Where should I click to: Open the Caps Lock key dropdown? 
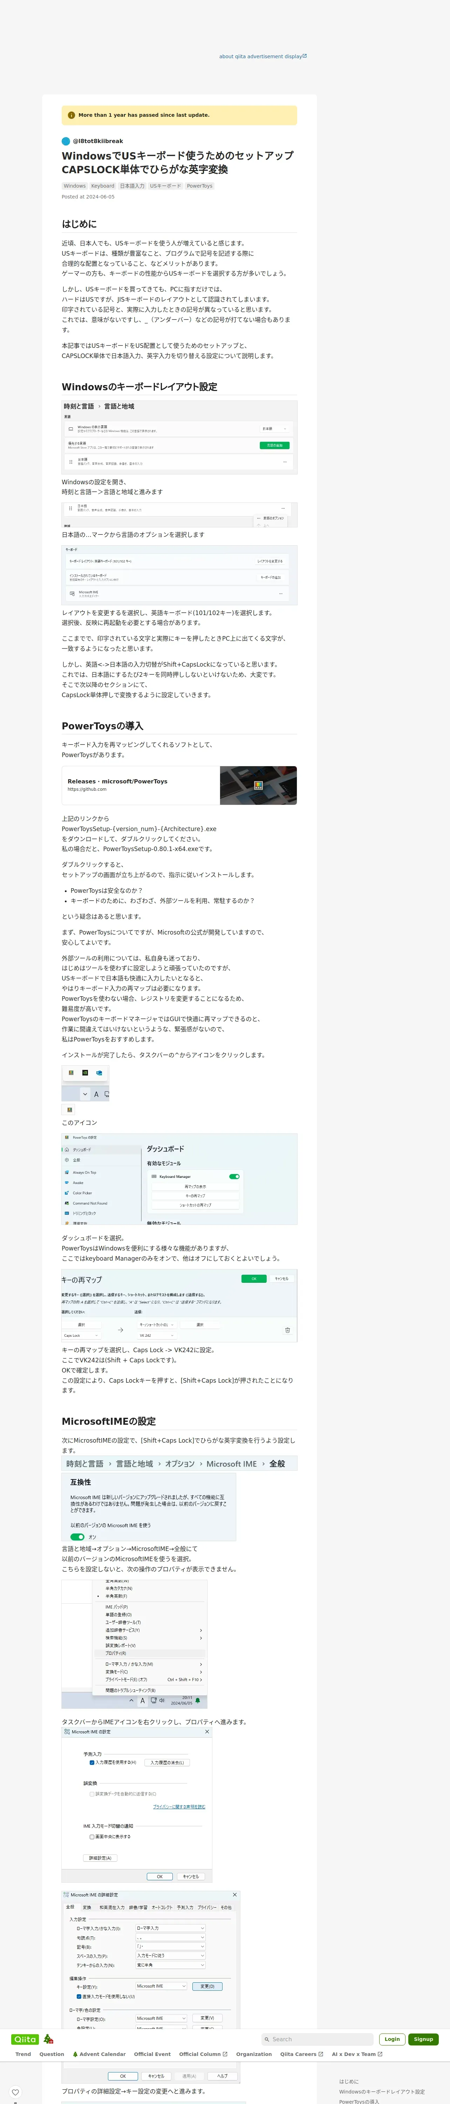(81, 1335)
